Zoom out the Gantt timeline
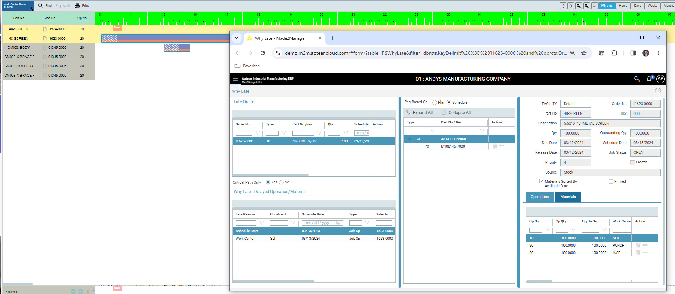 tap(579, 6)
